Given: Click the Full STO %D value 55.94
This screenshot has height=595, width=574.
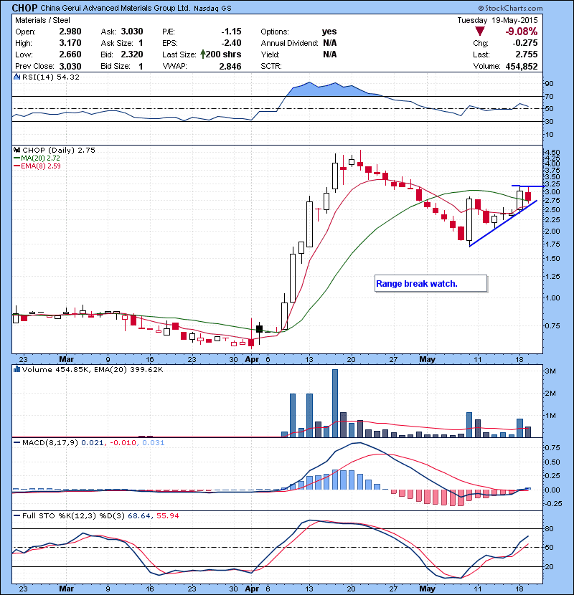Looking at the screenshot, I should 167,515.
